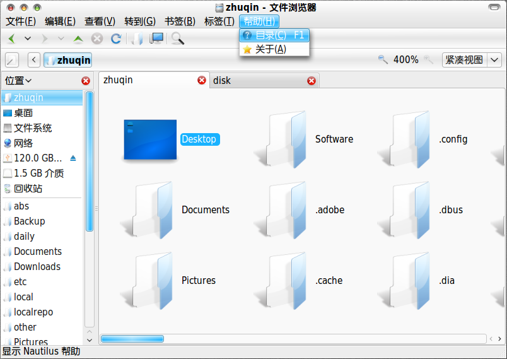Eject the 120.0 GB volume

[73, 158]
